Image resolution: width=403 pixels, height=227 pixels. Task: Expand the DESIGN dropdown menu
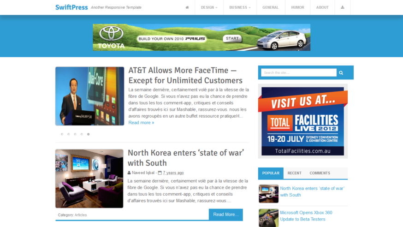pos(209,7)
